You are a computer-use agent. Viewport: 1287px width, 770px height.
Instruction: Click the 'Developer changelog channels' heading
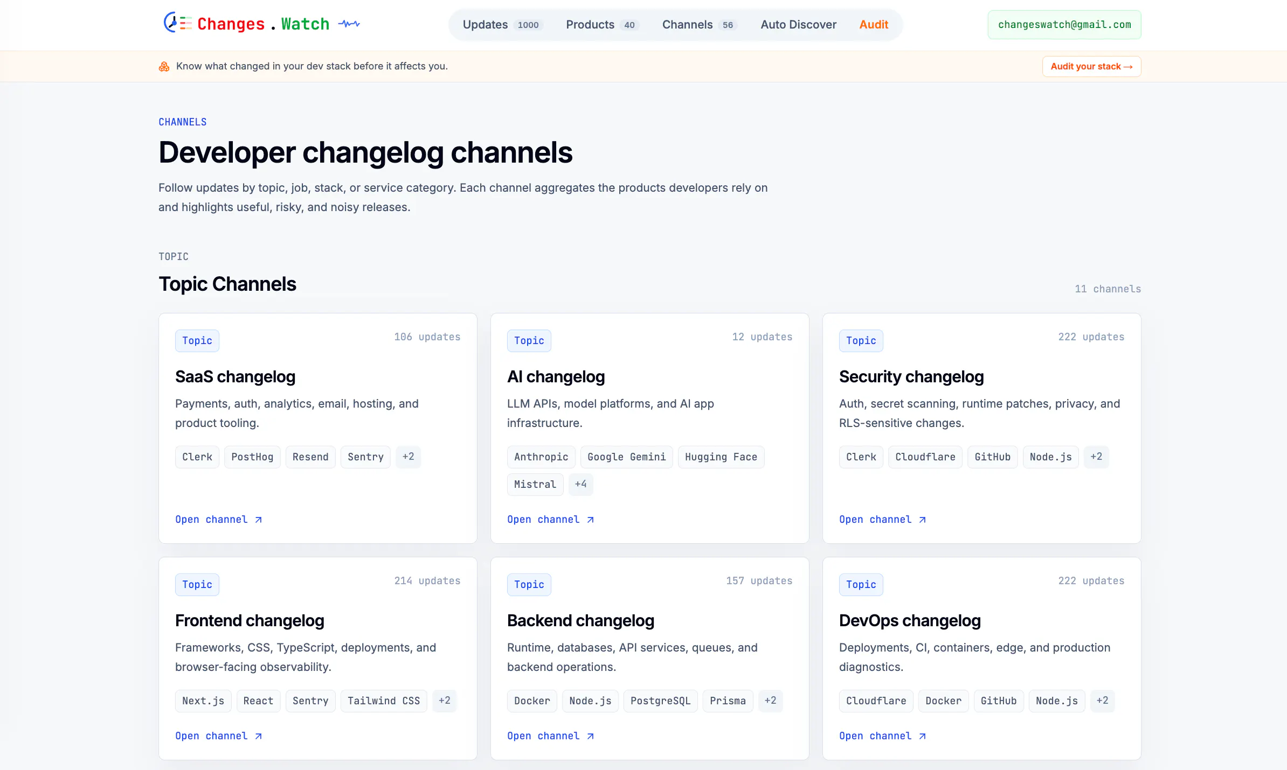pos(365,152)
